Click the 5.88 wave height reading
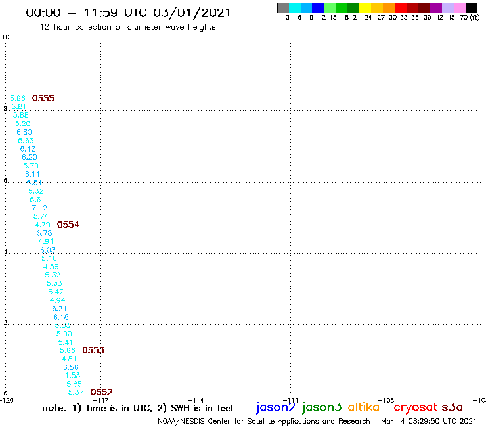The height and width of the screenshot is (427, 486). [21, 116]
